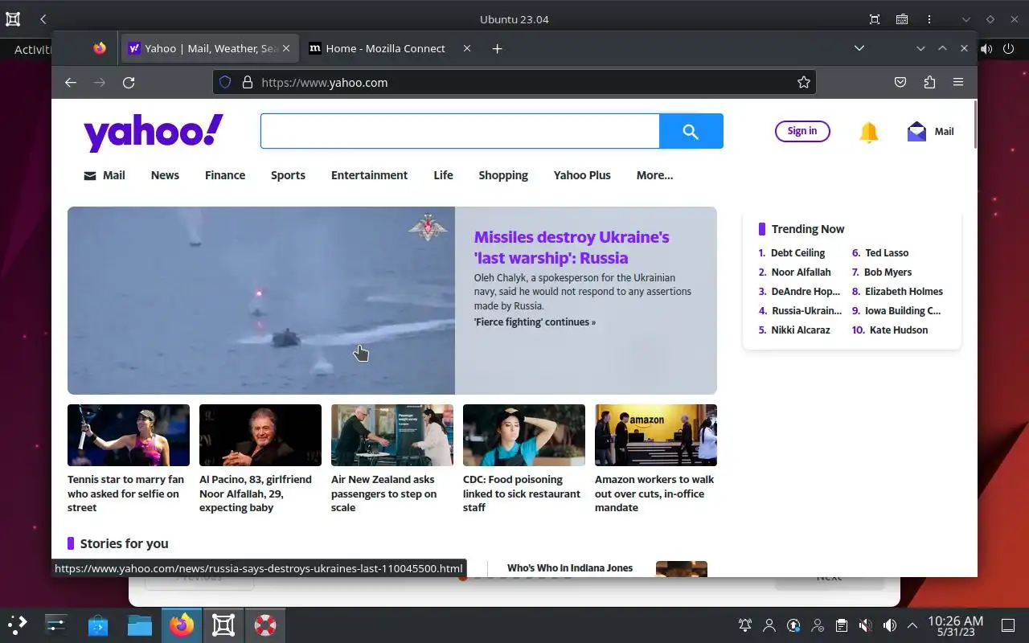Go back using Firefox back arrow
1029x643 pixels.
coord(71,82)
